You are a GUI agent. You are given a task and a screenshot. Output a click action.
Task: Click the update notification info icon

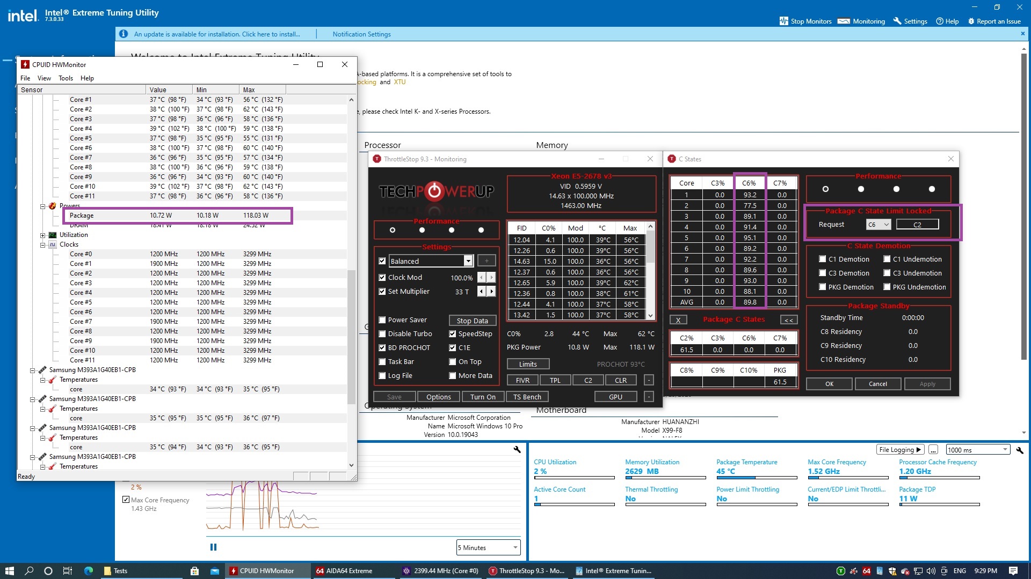pyautogui.click(x=124, y=34)
